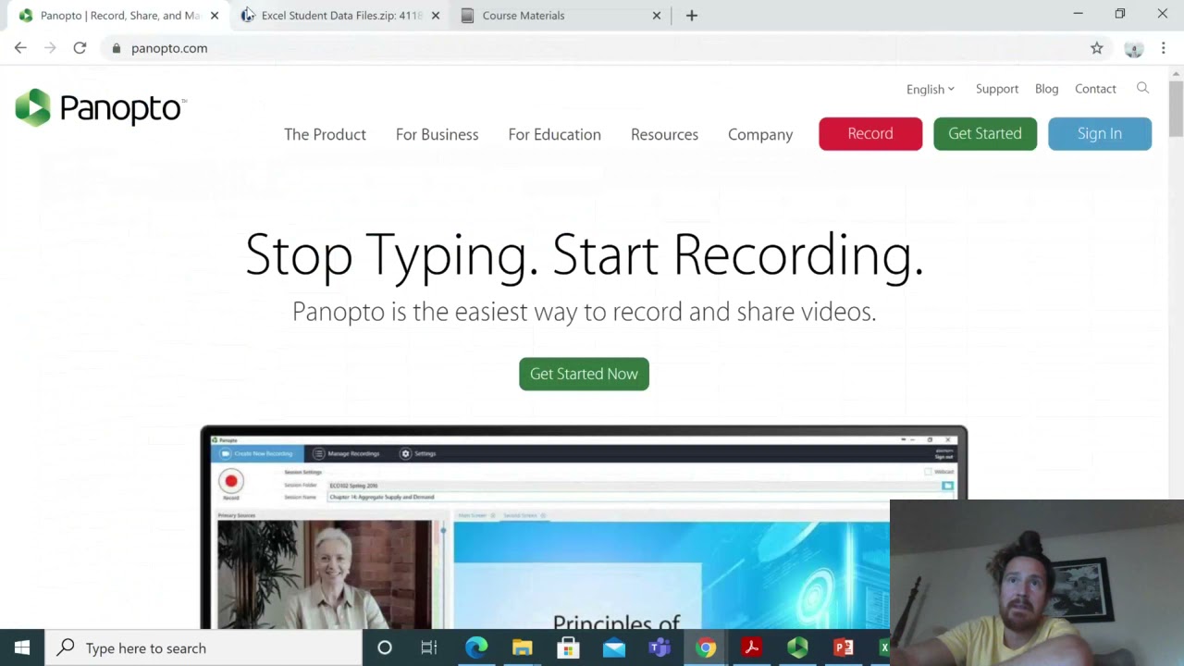The image size is (1184, 666).
Task: Click the padlock site info icon
Action: point(116,48)
